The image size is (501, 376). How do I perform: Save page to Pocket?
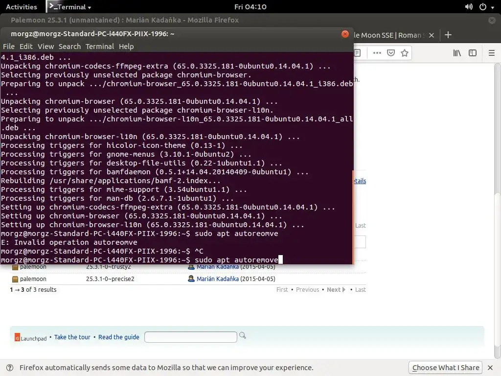pyautogui.click(x=391, y=53)
